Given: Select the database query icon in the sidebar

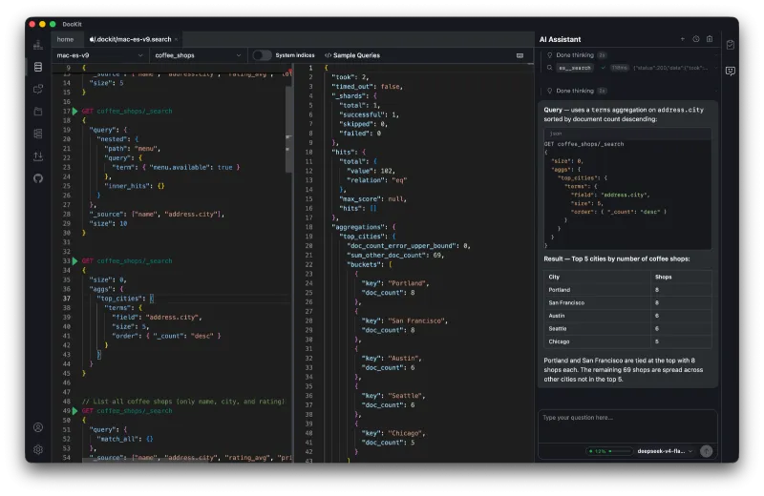Looking at the screenshot, I should tap(38, 67).
